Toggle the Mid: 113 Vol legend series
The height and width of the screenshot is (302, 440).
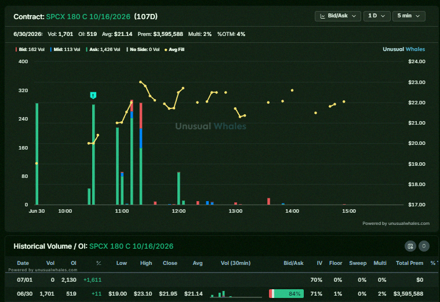pos(65,49)
